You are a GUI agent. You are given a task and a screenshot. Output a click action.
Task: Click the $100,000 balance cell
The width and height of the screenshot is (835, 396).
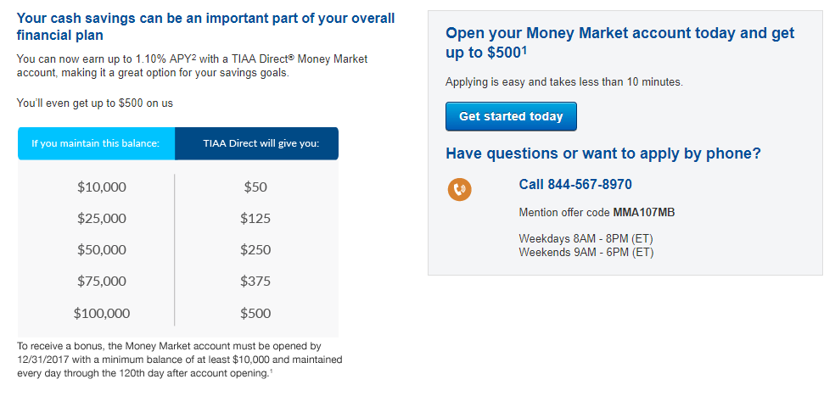coord(102,313)
